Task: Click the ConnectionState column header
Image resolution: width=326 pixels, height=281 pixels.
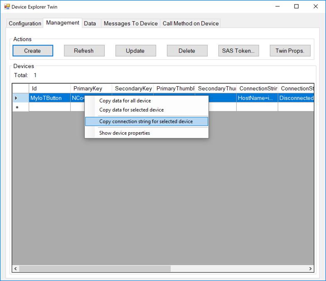Action: tap(296, 88)
